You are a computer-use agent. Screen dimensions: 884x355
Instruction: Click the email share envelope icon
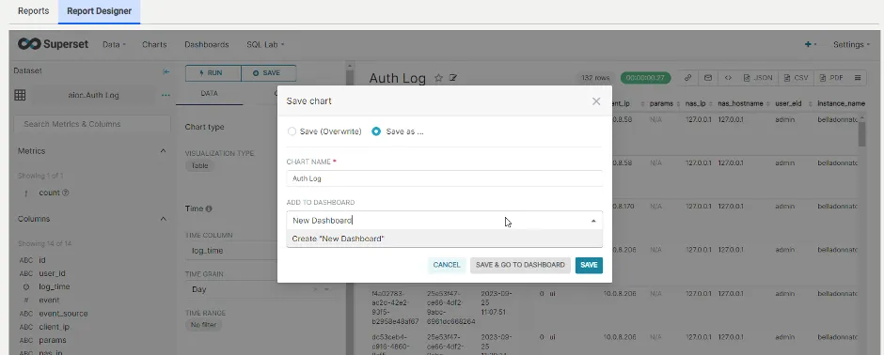click(708, 78)
